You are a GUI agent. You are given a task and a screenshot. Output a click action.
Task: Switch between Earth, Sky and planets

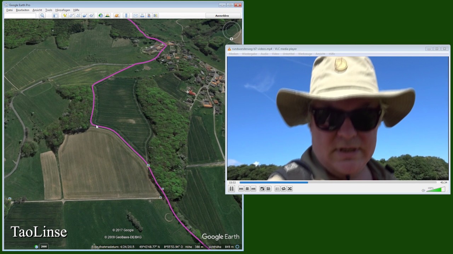(116, 16)
